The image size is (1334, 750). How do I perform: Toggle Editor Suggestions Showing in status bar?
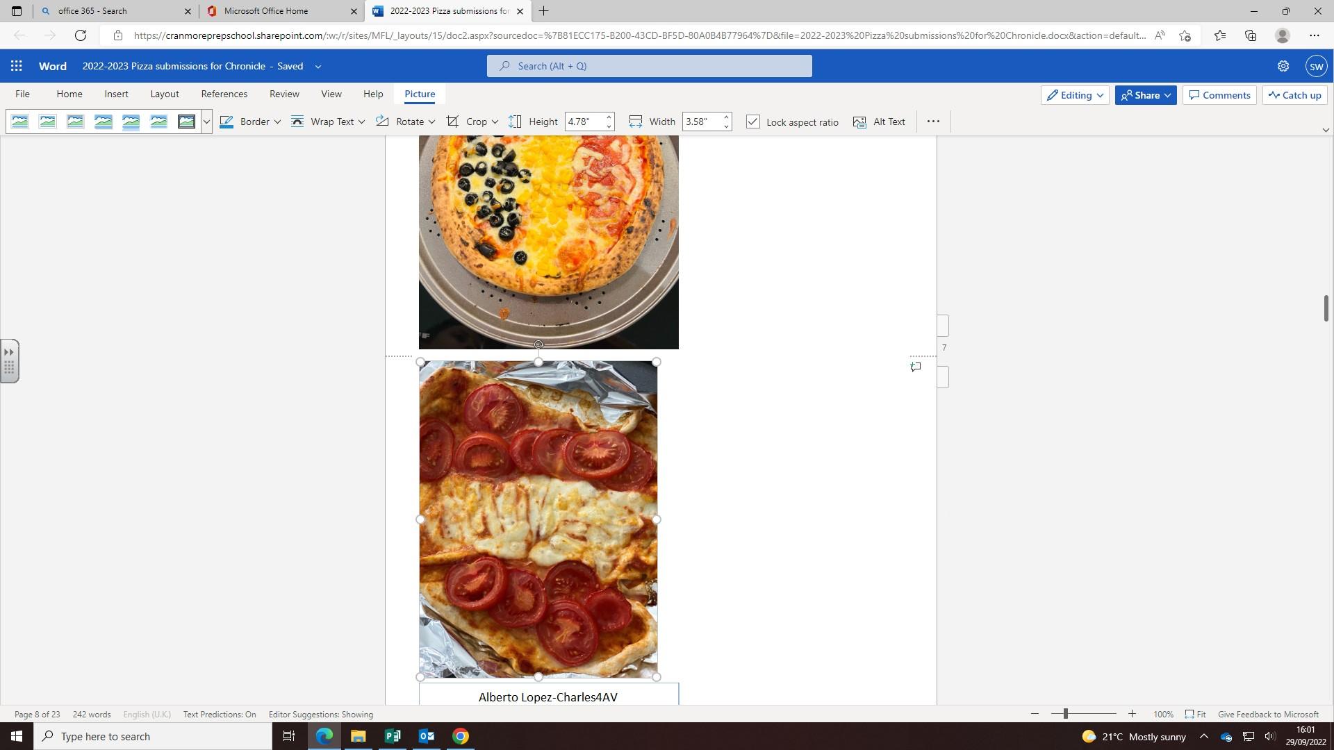(x=320, y=714)
